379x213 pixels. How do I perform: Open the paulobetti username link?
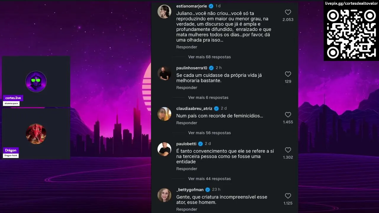pos(186,144)
